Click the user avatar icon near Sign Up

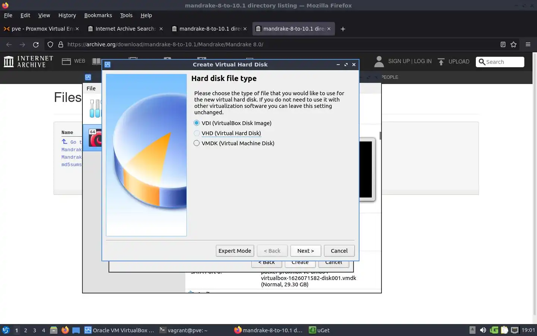pos(379,62)
